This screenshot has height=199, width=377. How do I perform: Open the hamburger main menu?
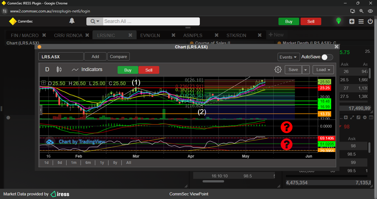click(361, 22)
